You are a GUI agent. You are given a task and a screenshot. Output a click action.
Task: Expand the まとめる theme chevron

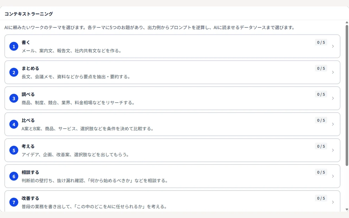click(333, 72)
